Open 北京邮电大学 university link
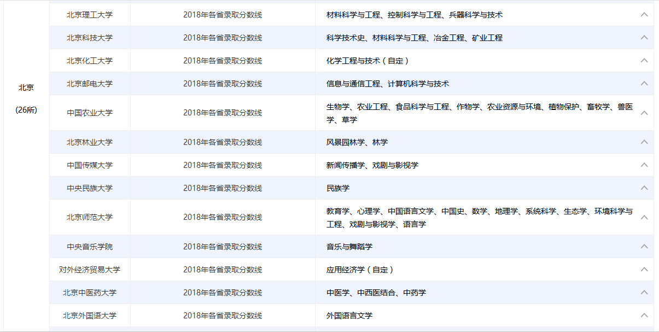The image size is (659, 332). pyautogui.click(x=90, y=84)
